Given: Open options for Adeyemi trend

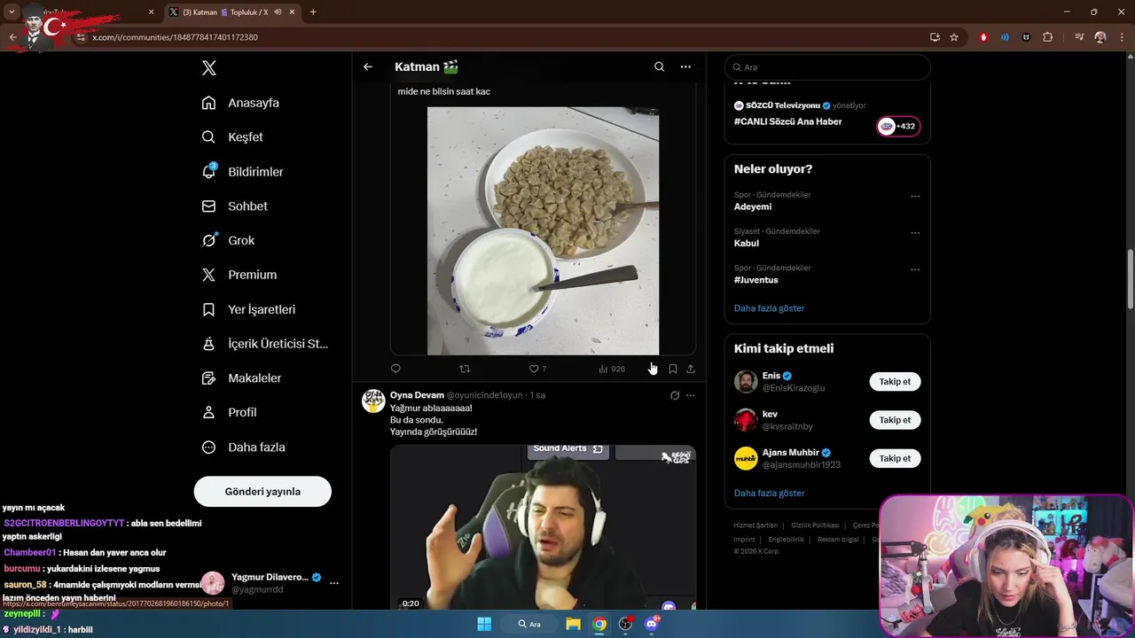Looking at the screenshot, I should tap(915, 197).
